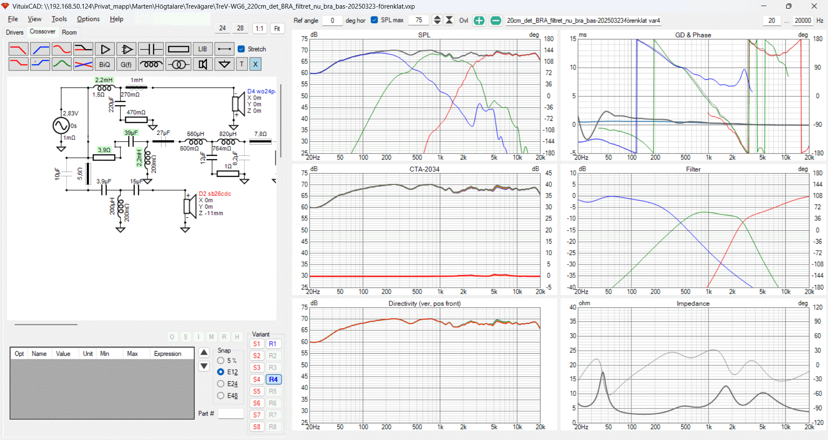The image size is (828, 440).
Task: Insert a capacitor component
Action: 151,49
